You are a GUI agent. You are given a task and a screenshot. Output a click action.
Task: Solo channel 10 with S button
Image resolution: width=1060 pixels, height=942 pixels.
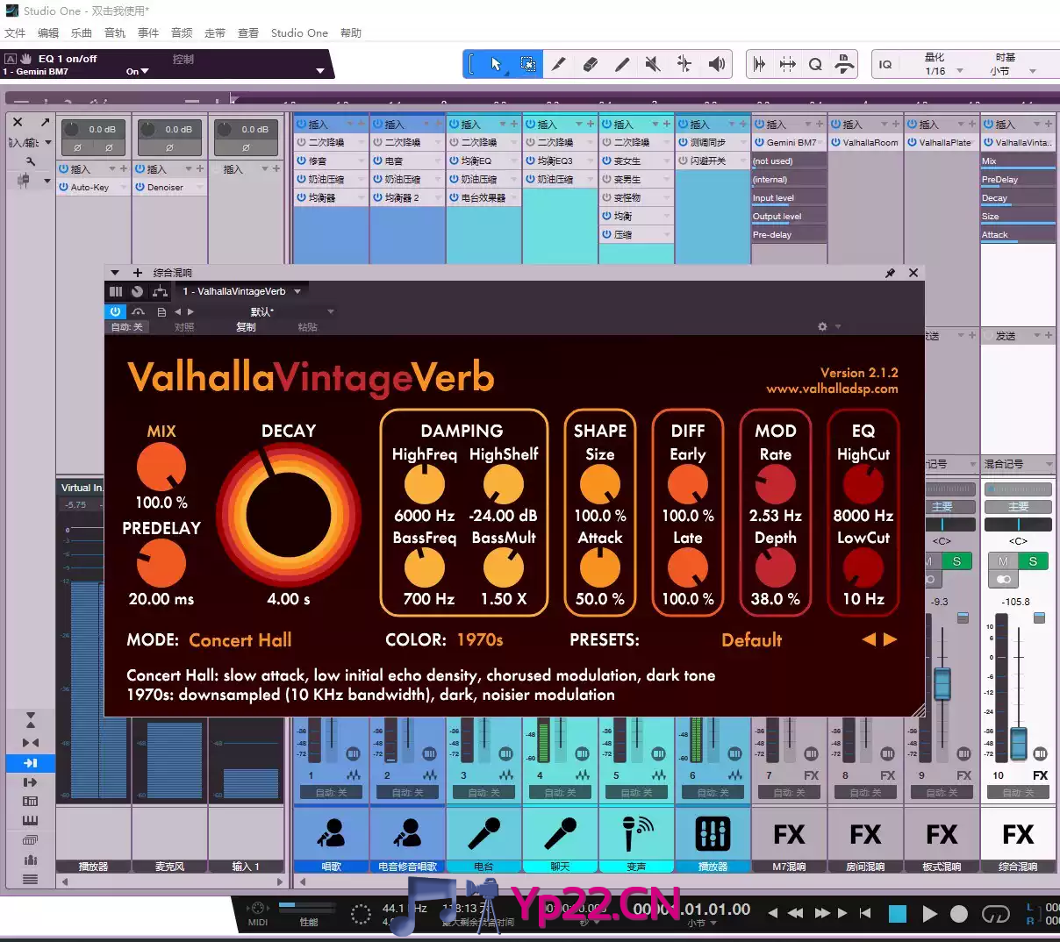(1033, 561)
